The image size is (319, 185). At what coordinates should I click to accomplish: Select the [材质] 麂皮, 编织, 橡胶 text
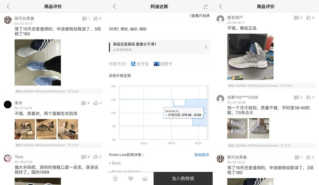[x=128, y=29]
